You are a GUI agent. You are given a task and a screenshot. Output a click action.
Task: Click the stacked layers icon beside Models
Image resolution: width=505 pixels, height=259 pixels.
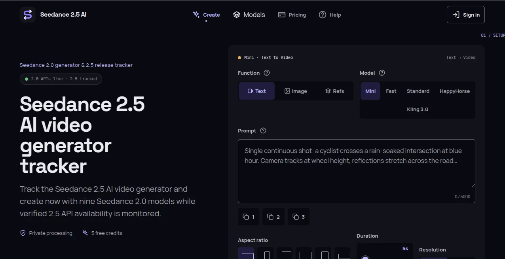click(237, 15)
